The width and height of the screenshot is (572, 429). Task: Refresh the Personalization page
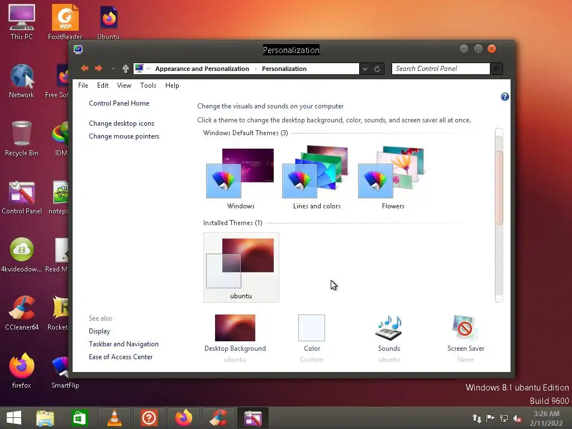377,69
